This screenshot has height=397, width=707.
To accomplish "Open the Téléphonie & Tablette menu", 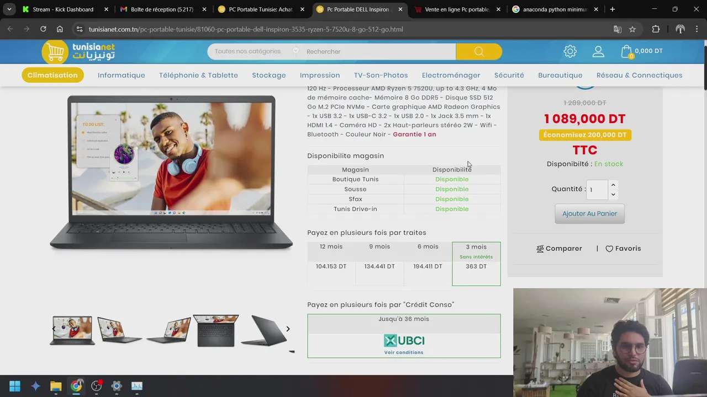I will (198, 76).
